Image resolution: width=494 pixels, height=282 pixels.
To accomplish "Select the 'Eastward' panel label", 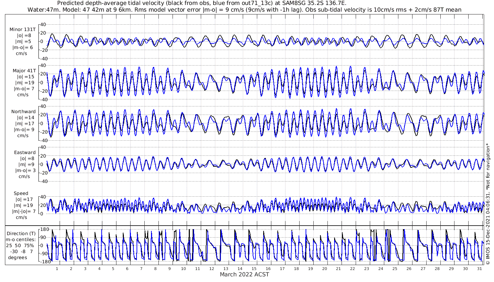I will pos(25,153).
